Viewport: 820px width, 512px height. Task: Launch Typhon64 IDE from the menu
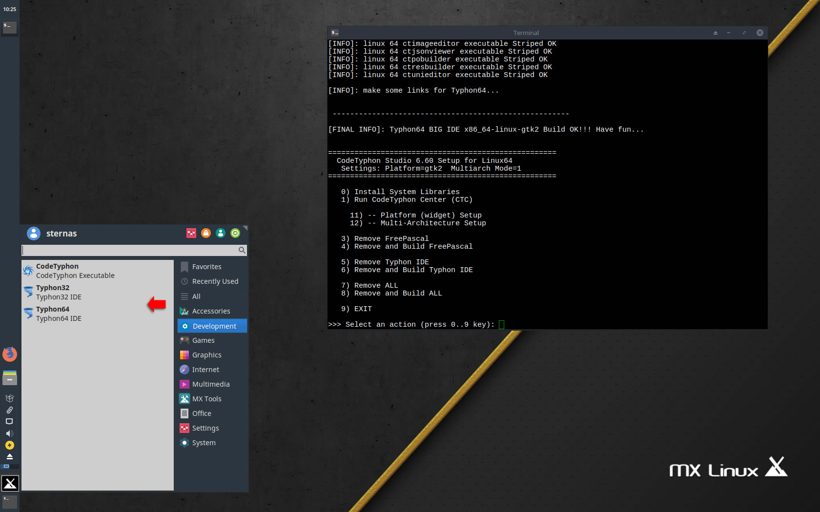tap(59, 314)
